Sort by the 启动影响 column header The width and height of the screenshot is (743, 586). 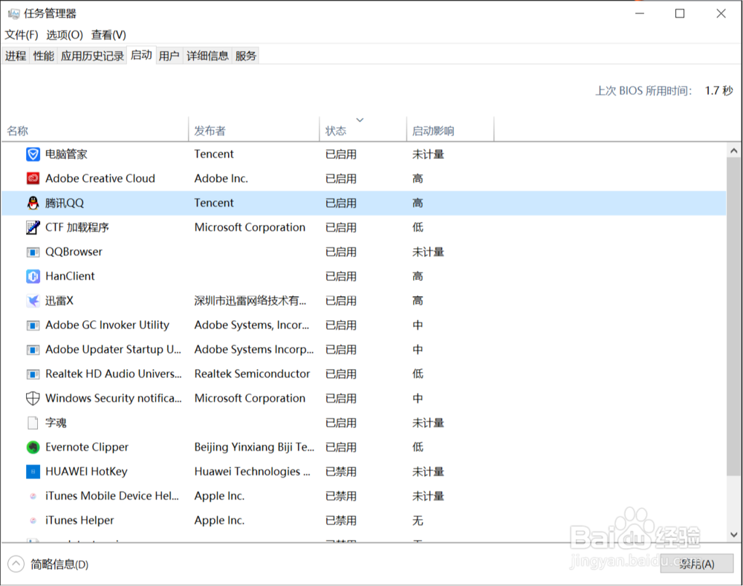[450, 130]
